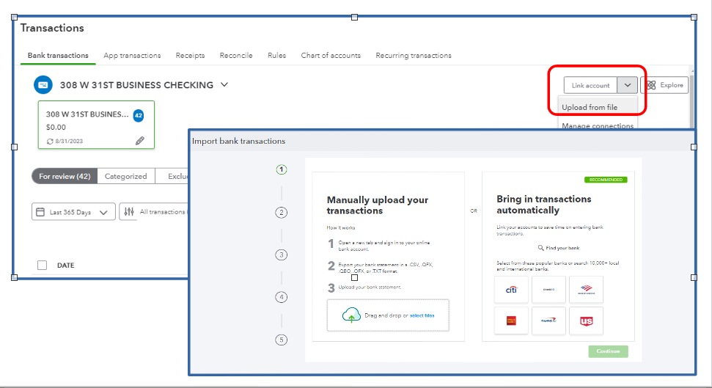This screenshot has width=712, height=388.
Task: Open the Chart of accounts tab
Action: coord(331,56)
